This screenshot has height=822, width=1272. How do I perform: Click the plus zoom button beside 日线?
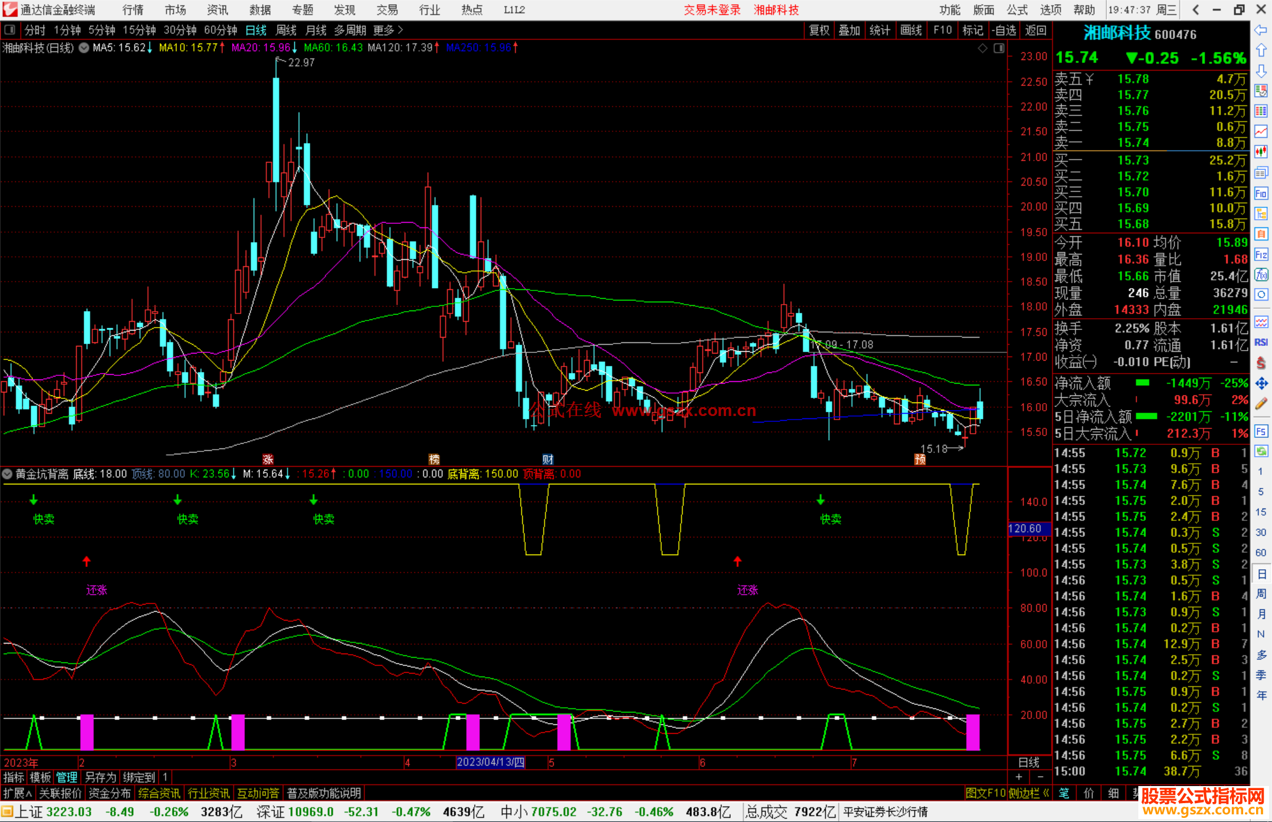(1019, 777)
